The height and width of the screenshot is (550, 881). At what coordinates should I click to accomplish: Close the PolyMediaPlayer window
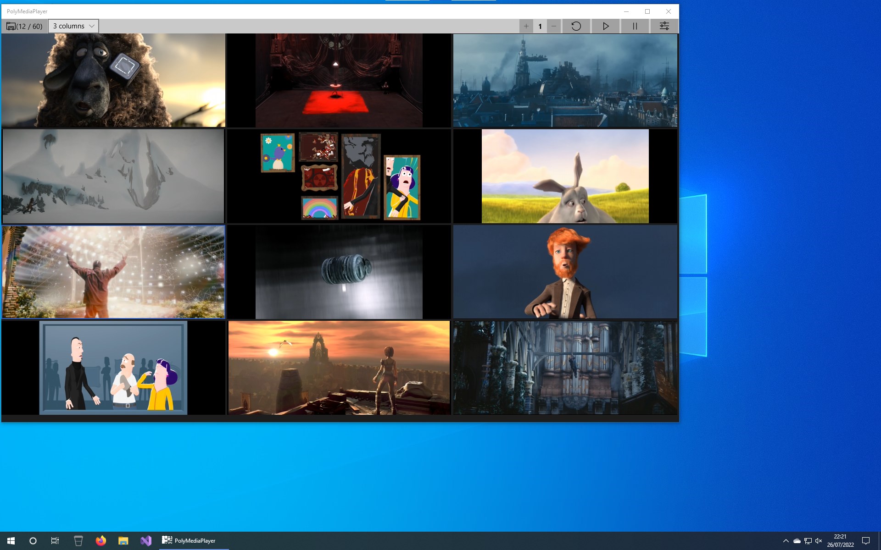[669, 11]
